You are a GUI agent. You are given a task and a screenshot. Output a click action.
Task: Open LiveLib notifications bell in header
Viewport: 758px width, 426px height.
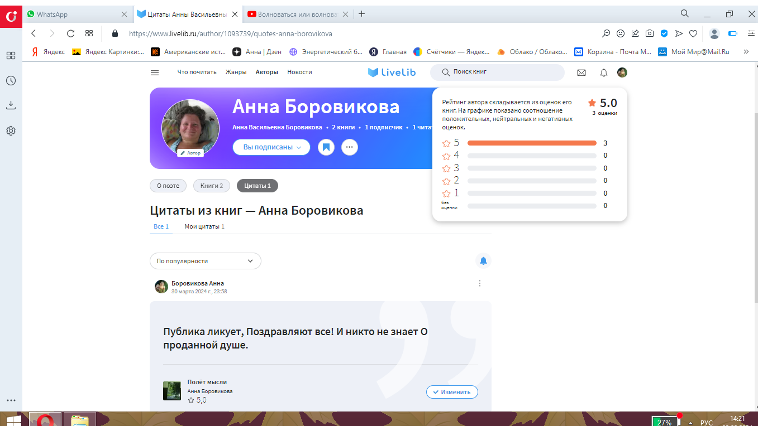(x=604, y=72)
